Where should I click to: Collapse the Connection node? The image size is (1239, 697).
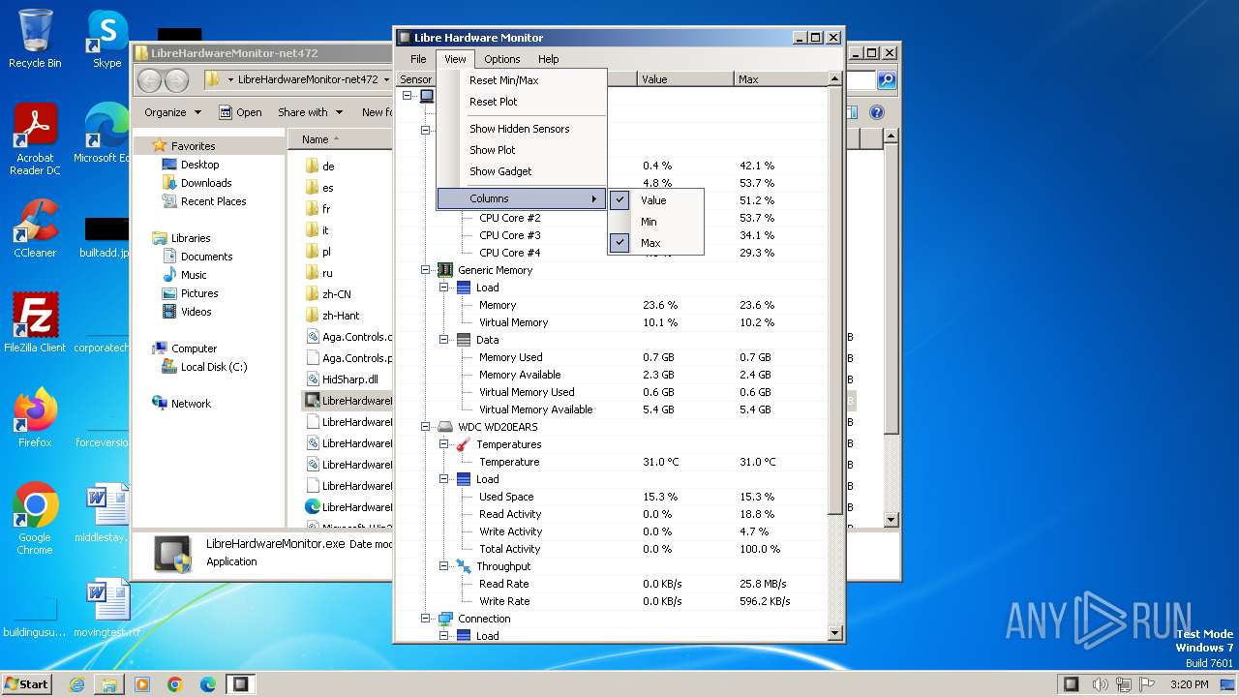[425, 619]
